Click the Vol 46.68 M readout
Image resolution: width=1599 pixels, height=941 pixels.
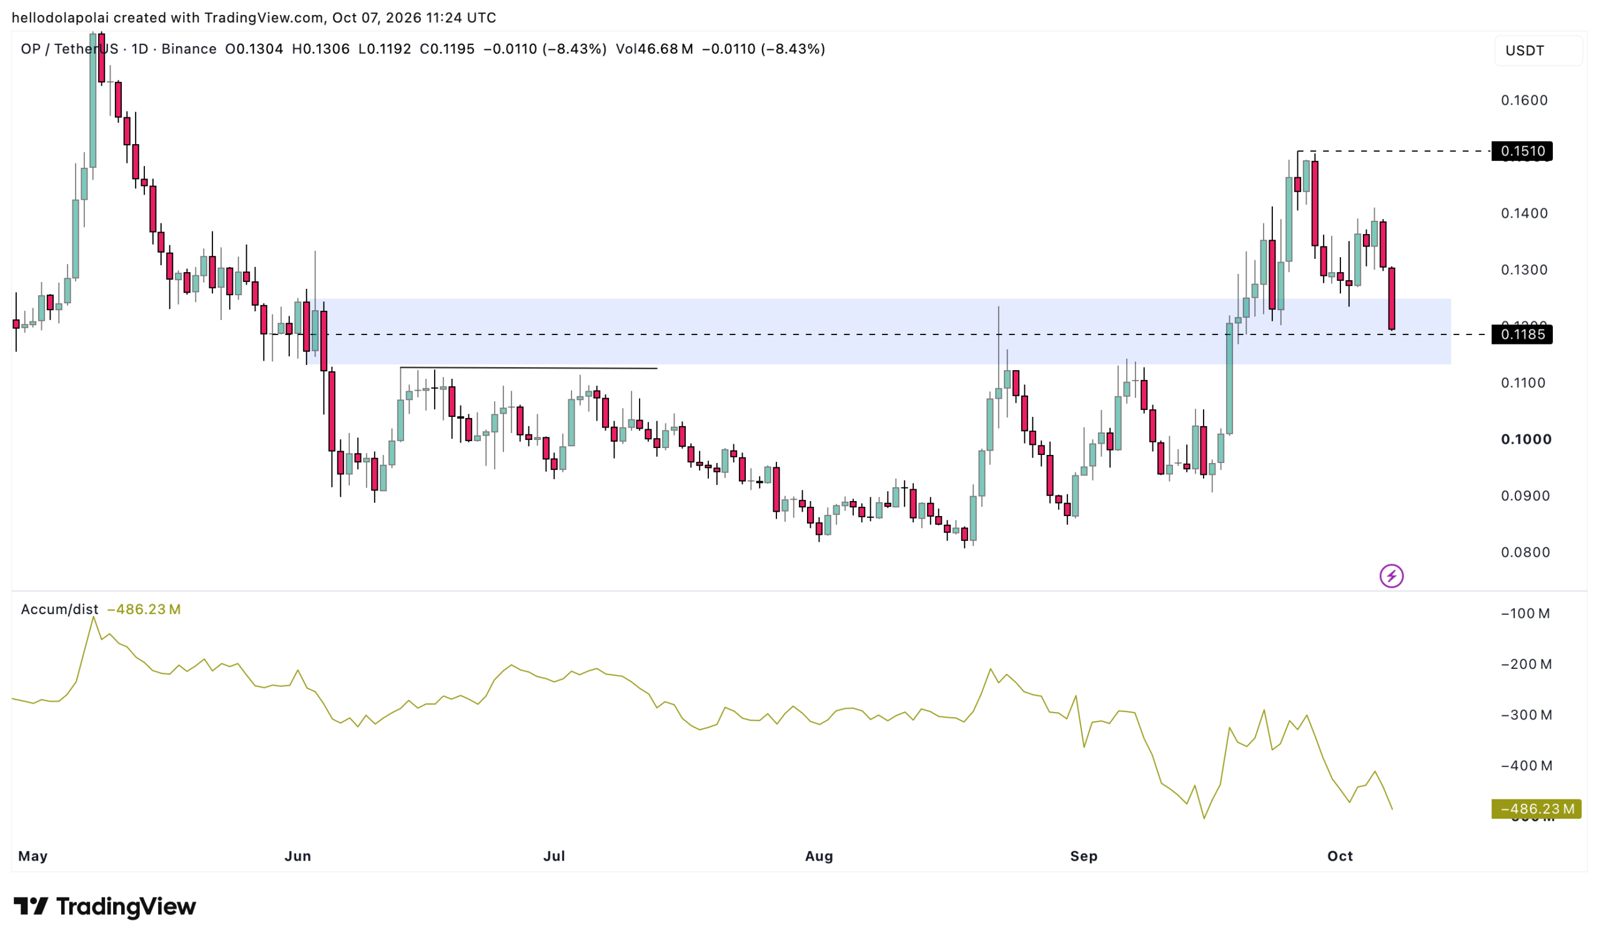pos(654,49)
